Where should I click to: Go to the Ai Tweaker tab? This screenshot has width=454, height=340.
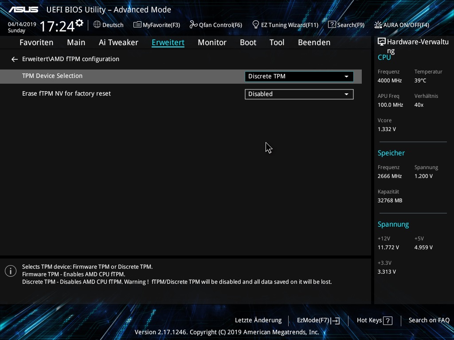pyautogui.click(x=118, y=42)
